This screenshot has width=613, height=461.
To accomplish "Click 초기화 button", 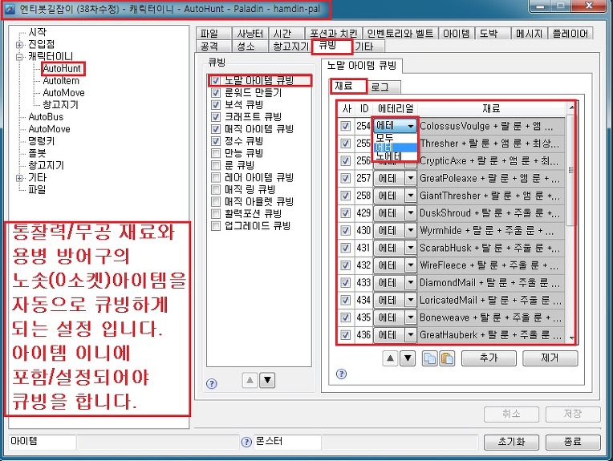I will 511,442.
